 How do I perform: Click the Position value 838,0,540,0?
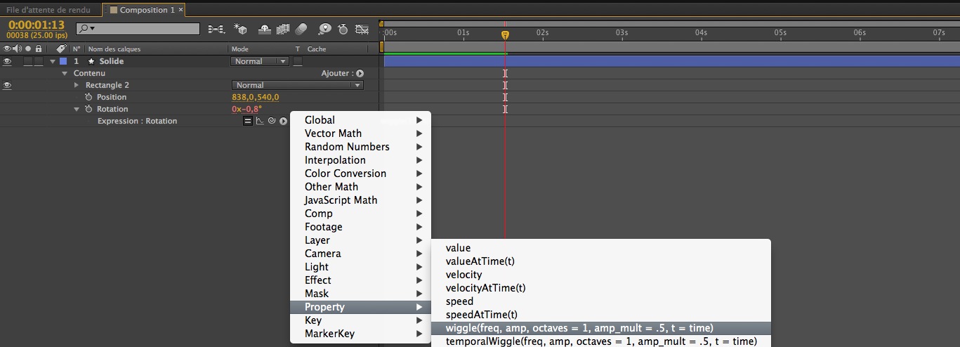(x=256, y=97)
